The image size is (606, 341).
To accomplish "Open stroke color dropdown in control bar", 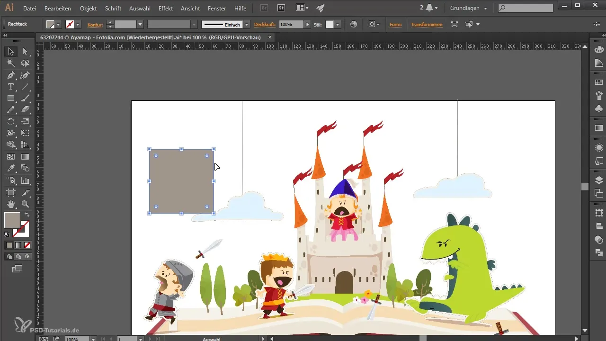I will tap(78, 24).
